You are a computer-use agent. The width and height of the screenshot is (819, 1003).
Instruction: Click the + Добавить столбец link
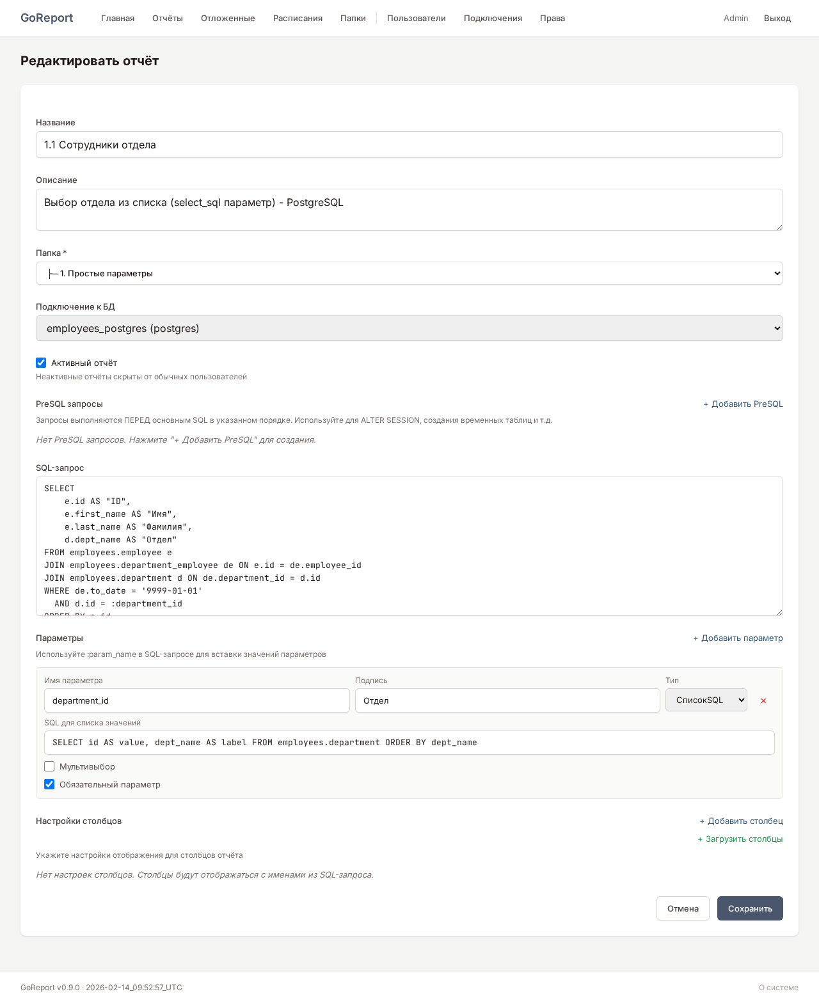pos(741,821)
